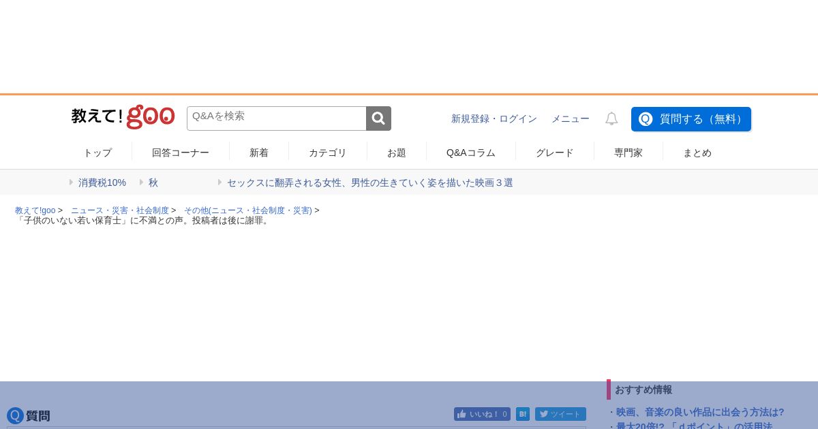Screen dimensions: 818x429
Task: Open the 映画３選 article link
Action: pyautogui.click(x=370, y=182)
